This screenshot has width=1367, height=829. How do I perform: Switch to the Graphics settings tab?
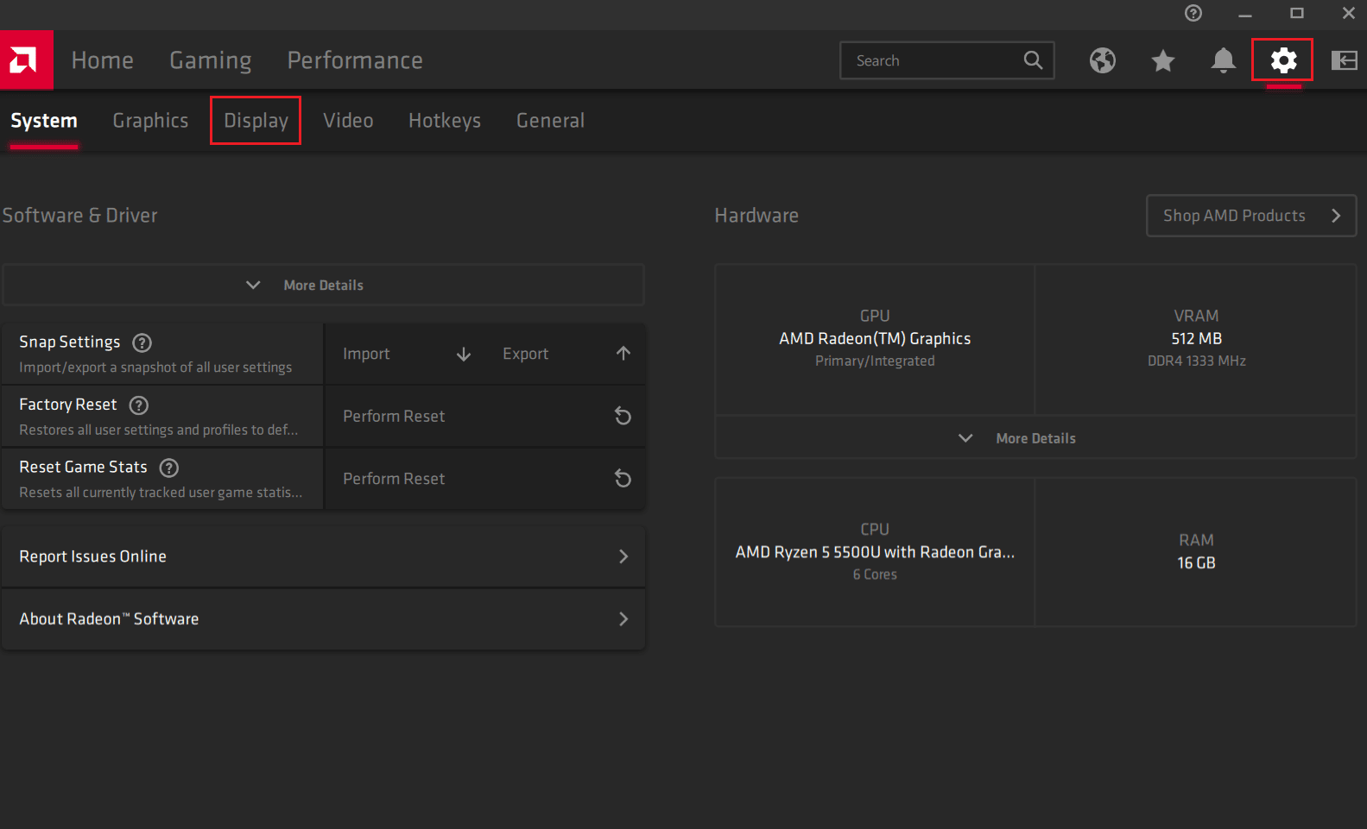click(150, 121)
